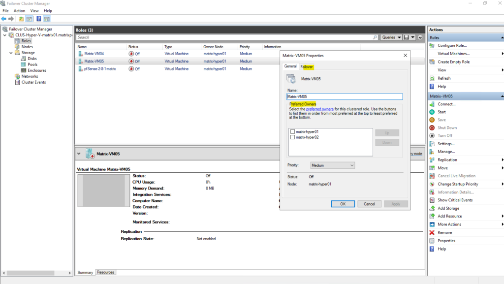Click the Configure Role icon in Actions
This screenshot has width=504, height=284.
click(x=432, y=46)
